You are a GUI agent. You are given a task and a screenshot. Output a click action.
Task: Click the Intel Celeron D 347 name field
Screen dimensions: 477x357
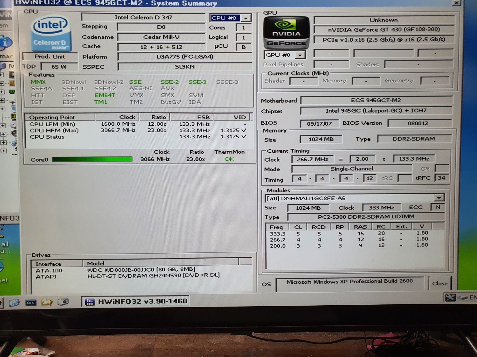(143, 17)
